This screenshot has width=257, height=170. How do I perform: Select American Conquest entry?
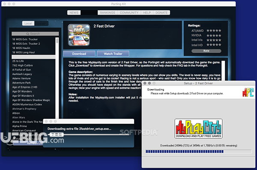coord(24,130)
